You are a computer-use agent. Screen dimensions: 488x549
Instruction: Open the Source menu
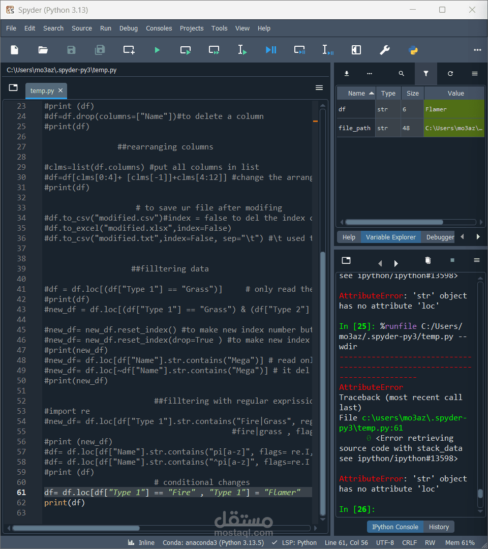click(82, 28)
